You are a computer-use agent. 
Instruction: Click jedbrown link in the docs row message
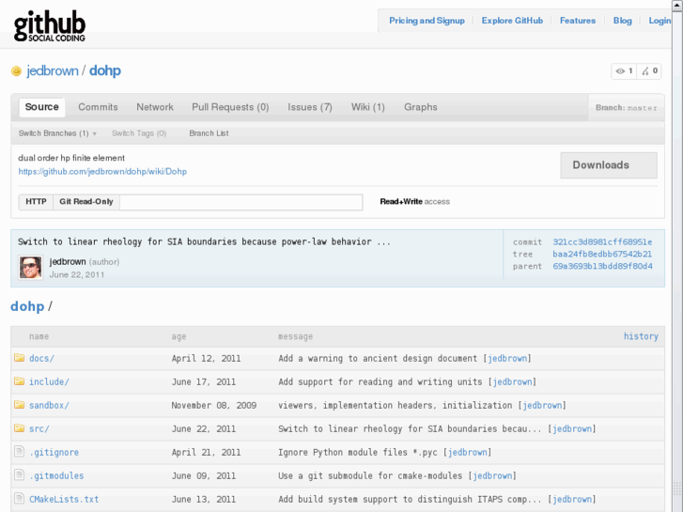pyautogui.click(x=507, y=358)
